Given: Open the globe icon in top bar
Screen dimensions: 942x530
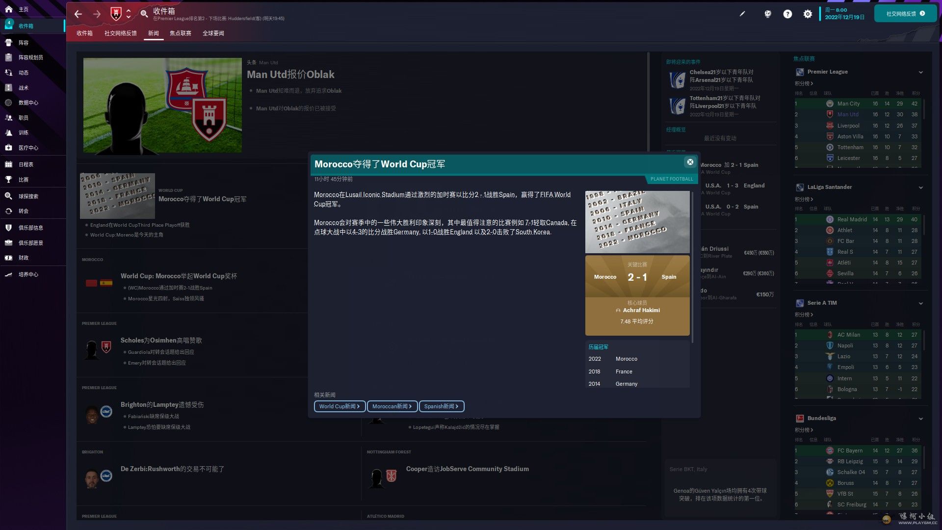Looking at the screenshot, I should (768, 14).
